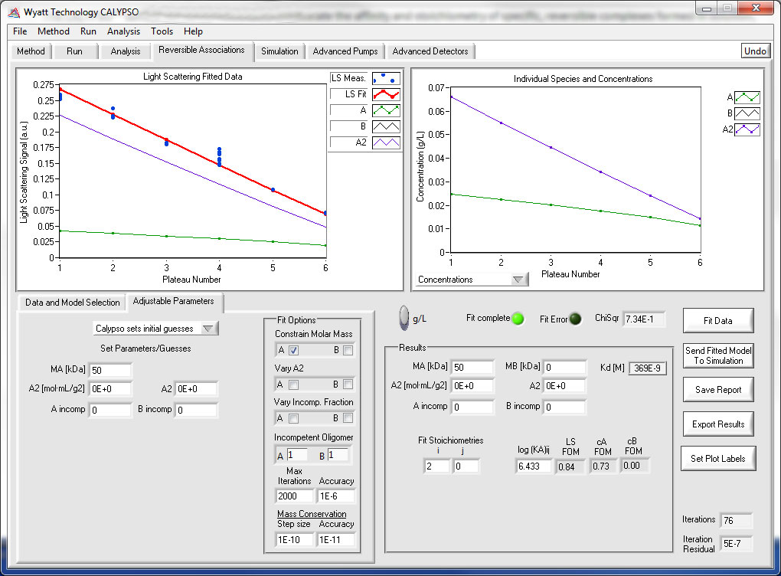This screenshot has height=576, width=781.
Task: Uncheck Constrain Molar Mass A checkbox
Action: point(294,350)
